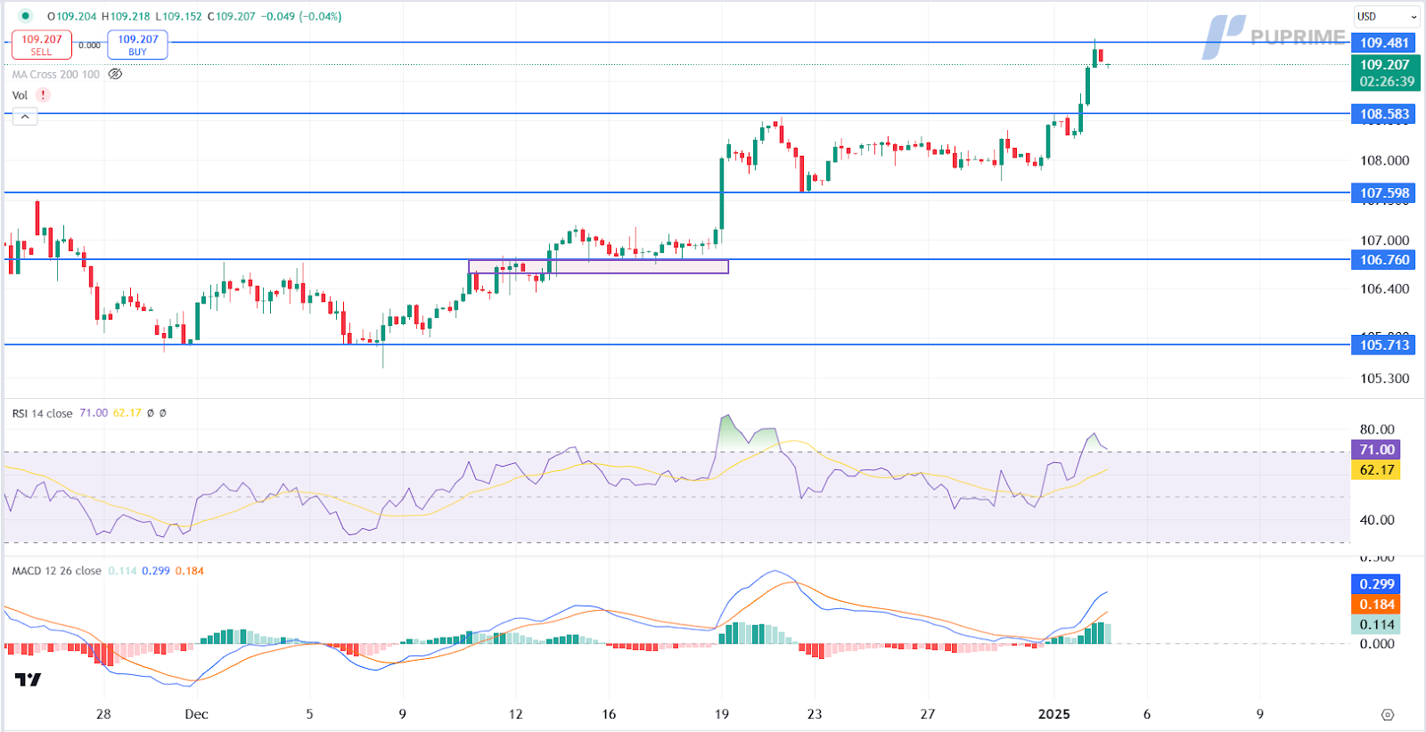Click the 106.400 price axis value

point(1385,289)
